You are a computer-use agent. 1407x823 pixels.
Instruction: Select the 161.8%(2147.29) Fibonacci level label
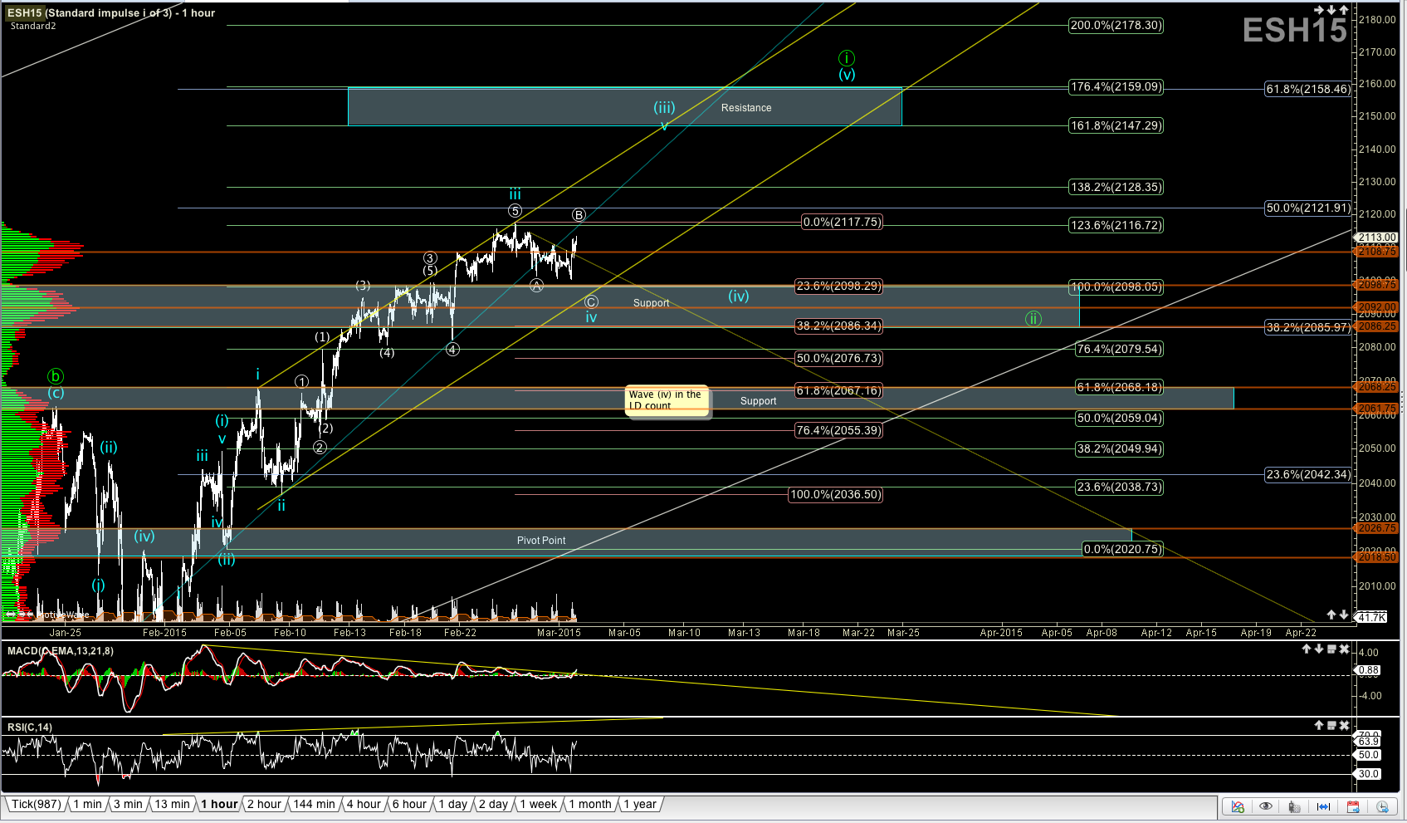(x=1116, y=125)
